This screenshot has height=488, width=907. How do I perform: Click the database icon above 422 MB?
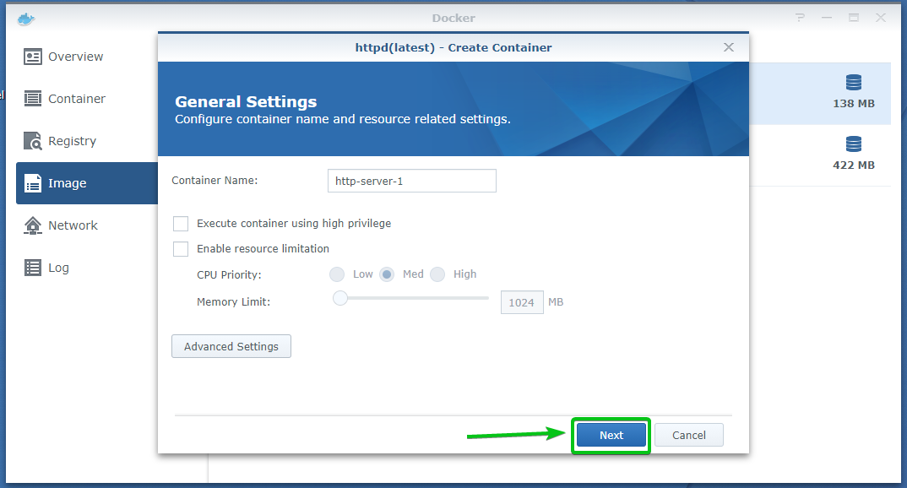click(x=854, y=144)
